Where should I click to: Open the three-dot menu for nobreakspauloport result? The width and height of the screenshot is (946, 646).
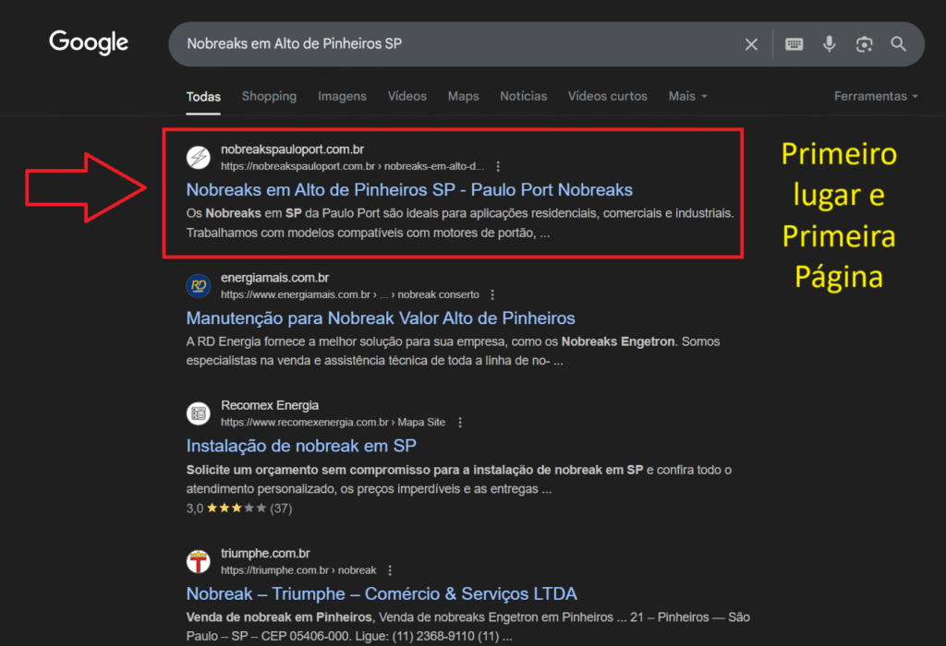498,167
